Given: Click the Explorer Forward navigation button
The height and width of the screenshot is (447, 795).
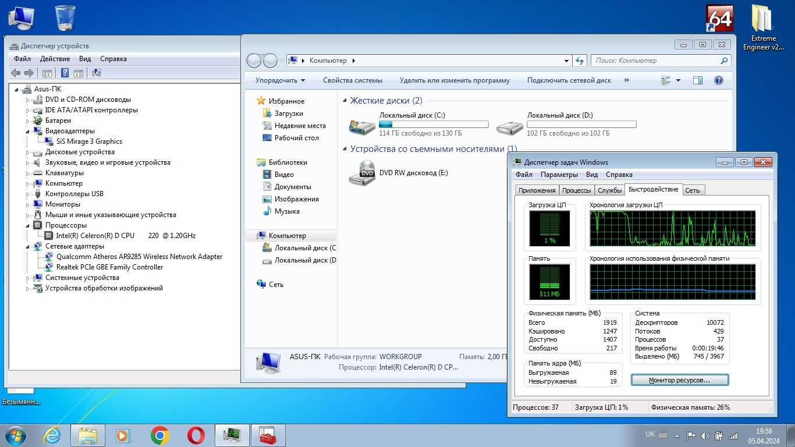Looking at the screenshot, I should (270, 61).
